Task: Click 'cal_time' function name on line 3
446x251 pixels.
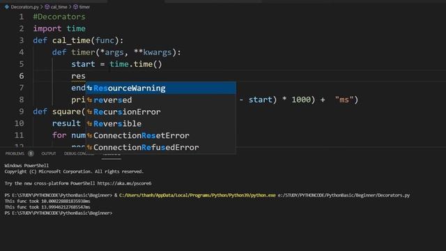Action: click(x=71, y=40)
